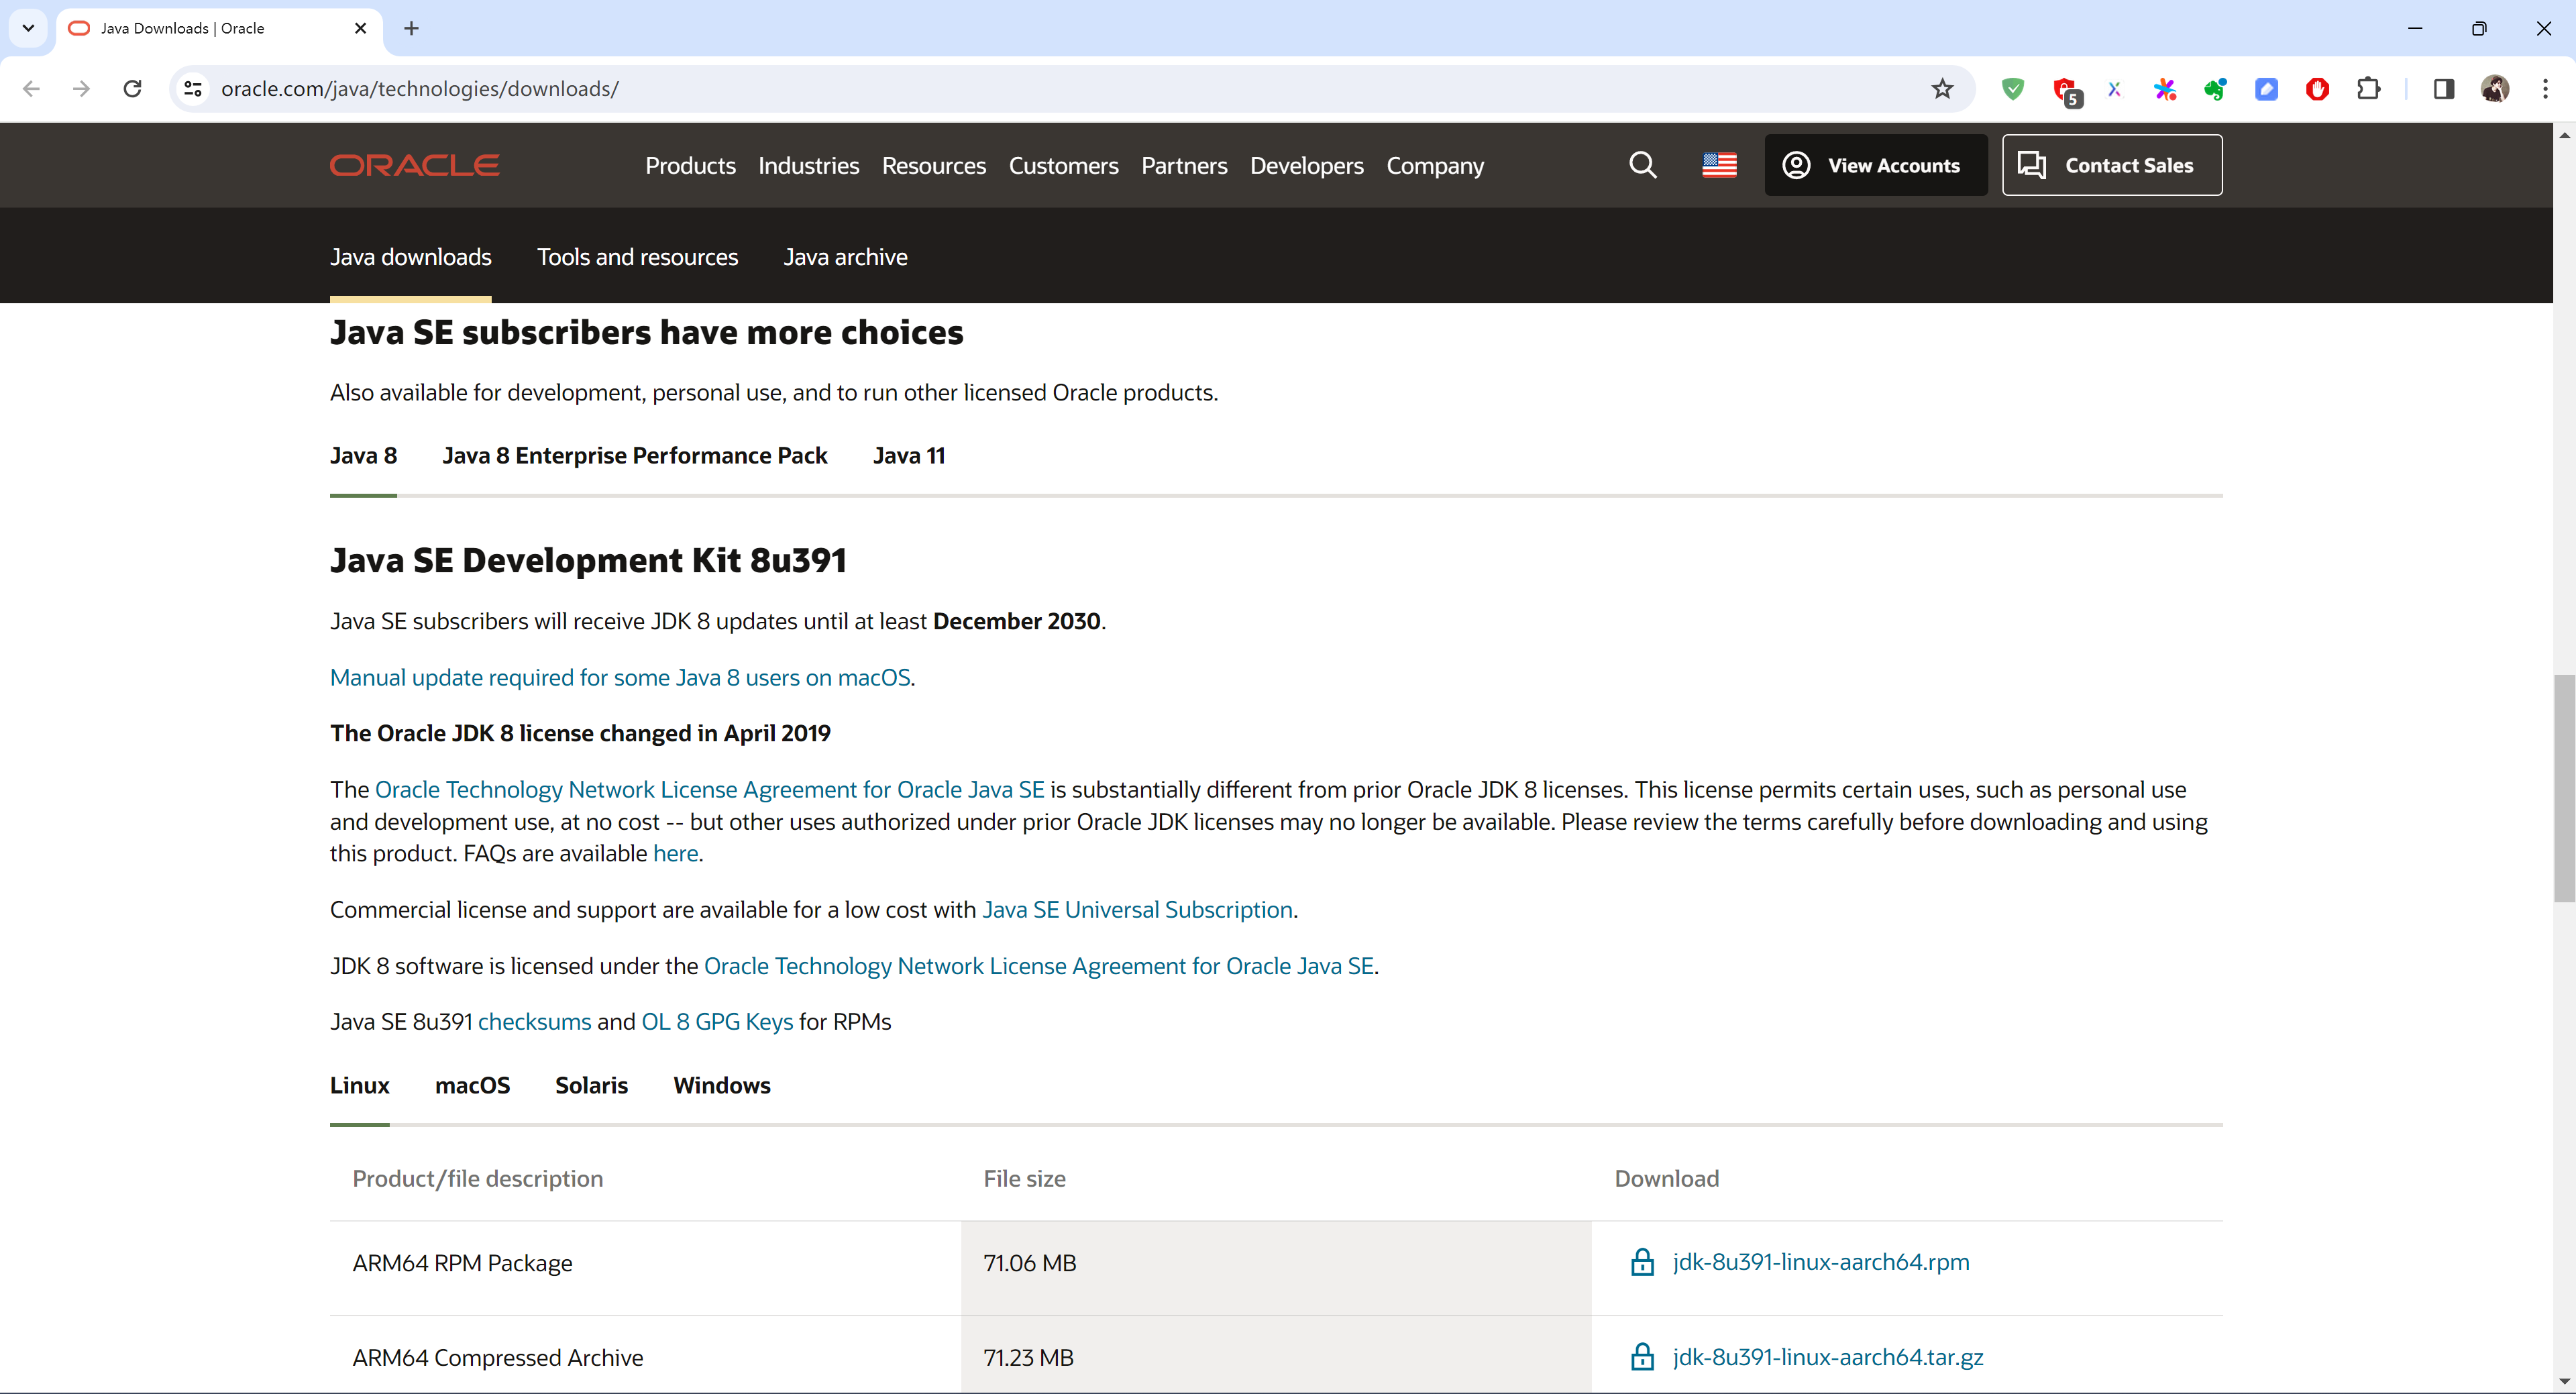Open the JDK 8 licensed-under license agreement link
The image size is (2576, 1394).
click(x=1038, y=966)
